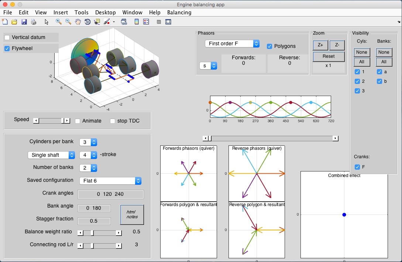Click the Print Figure icon

(34, 22)
